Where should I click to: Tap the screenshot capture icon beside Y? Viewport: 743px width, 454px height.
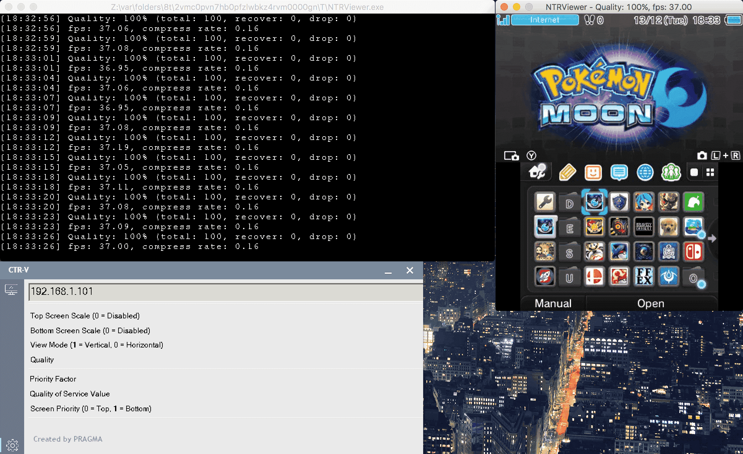tap(511, 156)
